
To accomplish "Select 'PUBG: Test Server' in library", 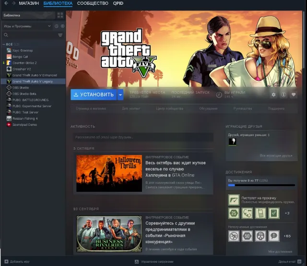I will (x=25, y=112).
